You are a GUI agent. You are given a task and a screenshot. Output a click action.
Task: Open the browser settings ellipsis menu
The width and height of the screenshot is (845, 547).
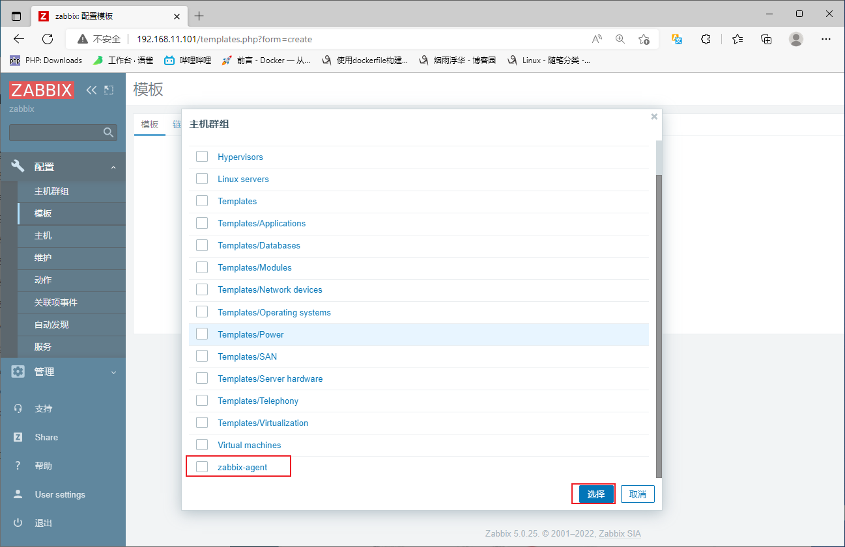[x=826, y=39]
